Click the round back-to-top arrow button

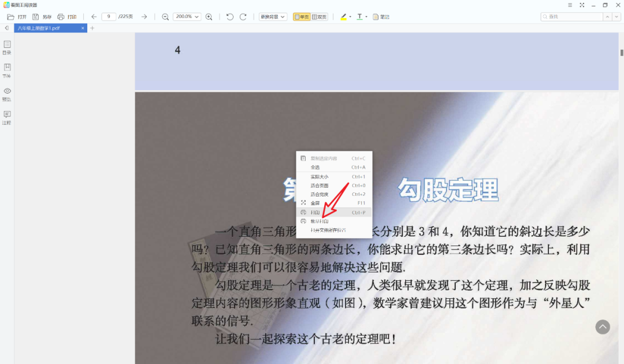point(603,327)
